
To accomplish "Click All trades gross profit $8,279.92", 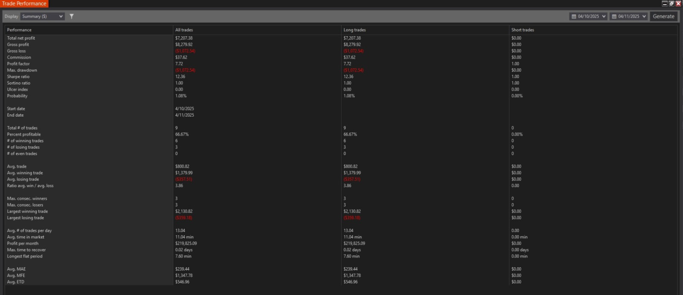I will coord(184,44).
